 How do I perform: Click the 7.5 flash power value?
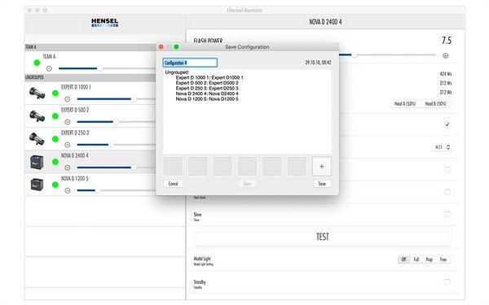click(x=447, y=41)
